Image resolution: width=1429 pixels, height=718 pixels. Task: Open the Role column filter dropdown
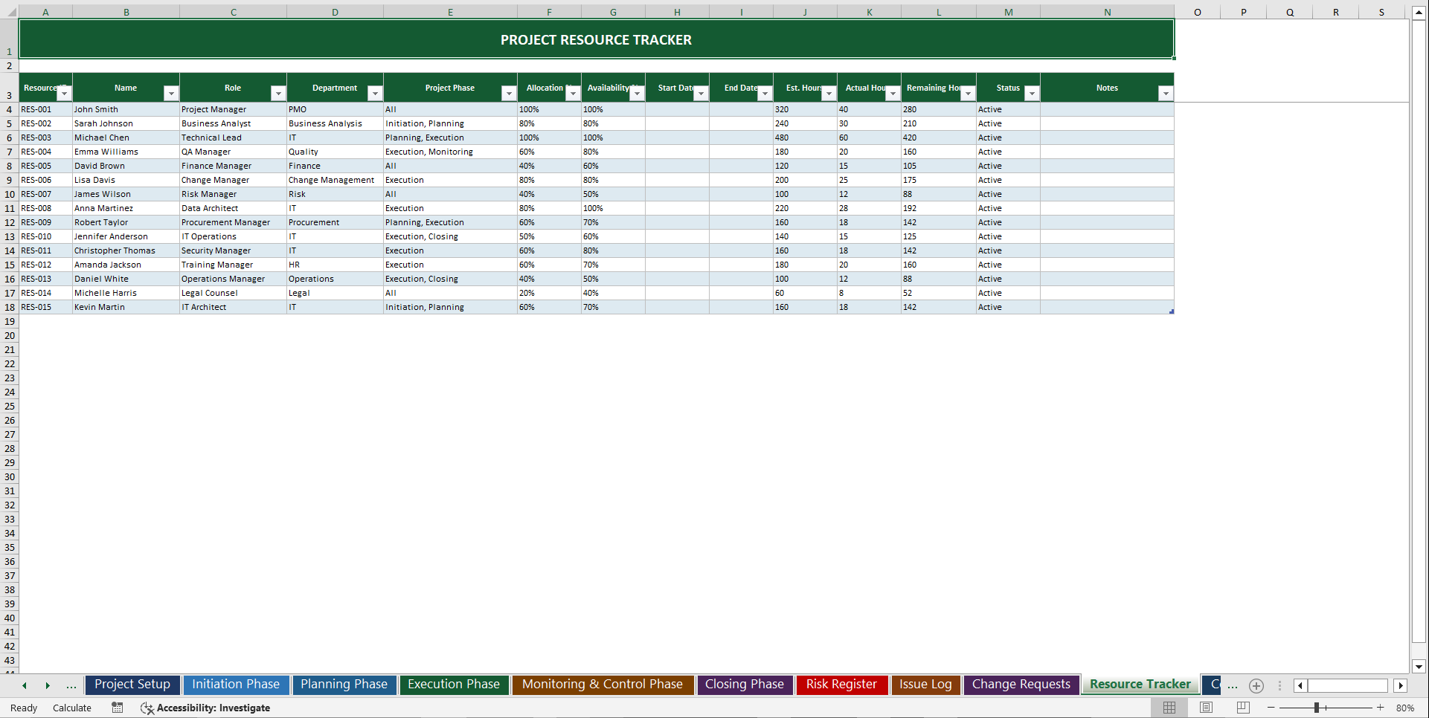coord(278,94)
